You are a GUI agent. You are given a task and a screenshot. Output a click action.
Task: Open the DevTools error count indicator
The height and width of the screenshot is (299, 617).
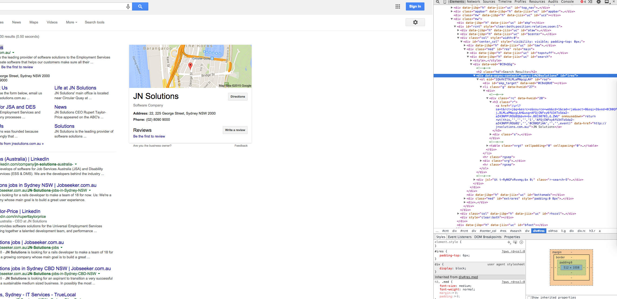[583, 2]
